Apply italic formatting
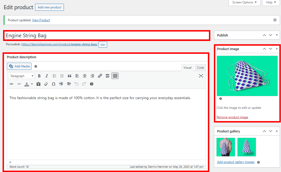The width and height of the screenshot is (281, 172). [47, 76]
